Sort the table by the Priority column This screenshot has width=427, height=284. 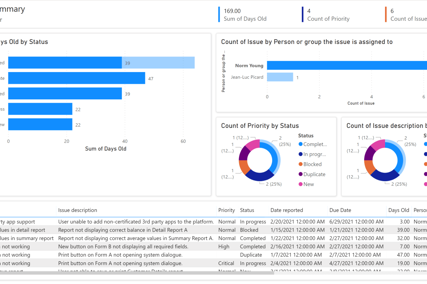227,210
